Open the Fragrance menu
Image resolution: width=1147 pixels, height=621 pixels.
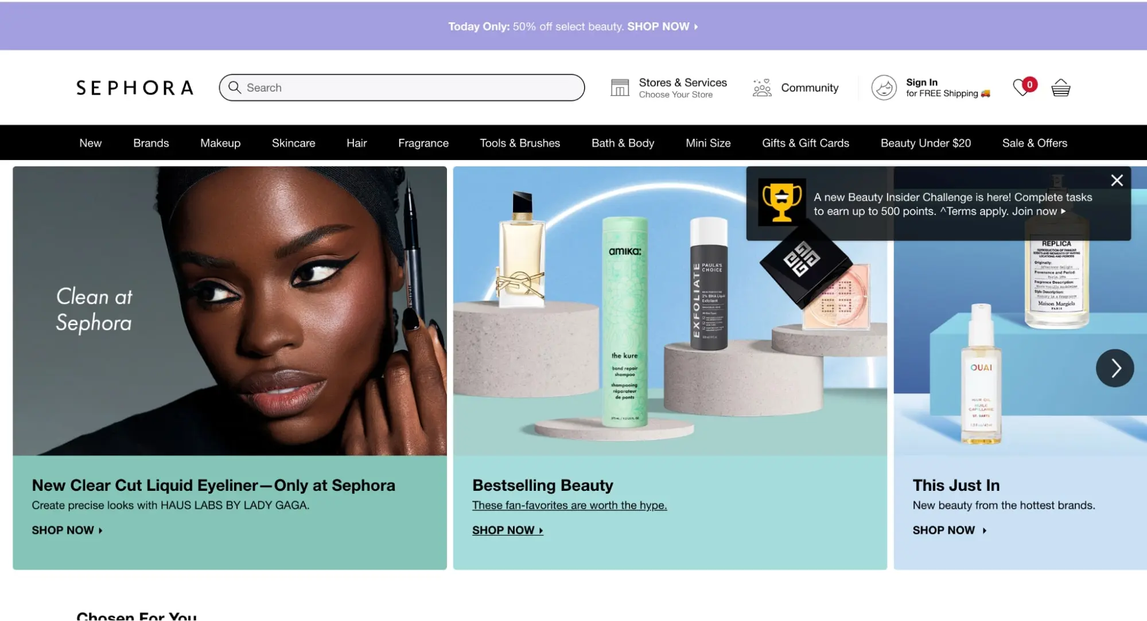pos(423,143)
